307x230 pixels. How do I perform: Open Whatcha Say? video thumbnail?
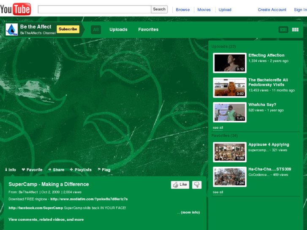click(x=230, y=112)
